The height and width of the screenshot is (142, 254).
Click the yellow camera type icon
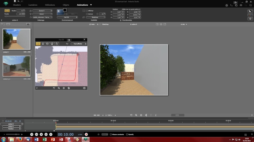coord(7,11)
